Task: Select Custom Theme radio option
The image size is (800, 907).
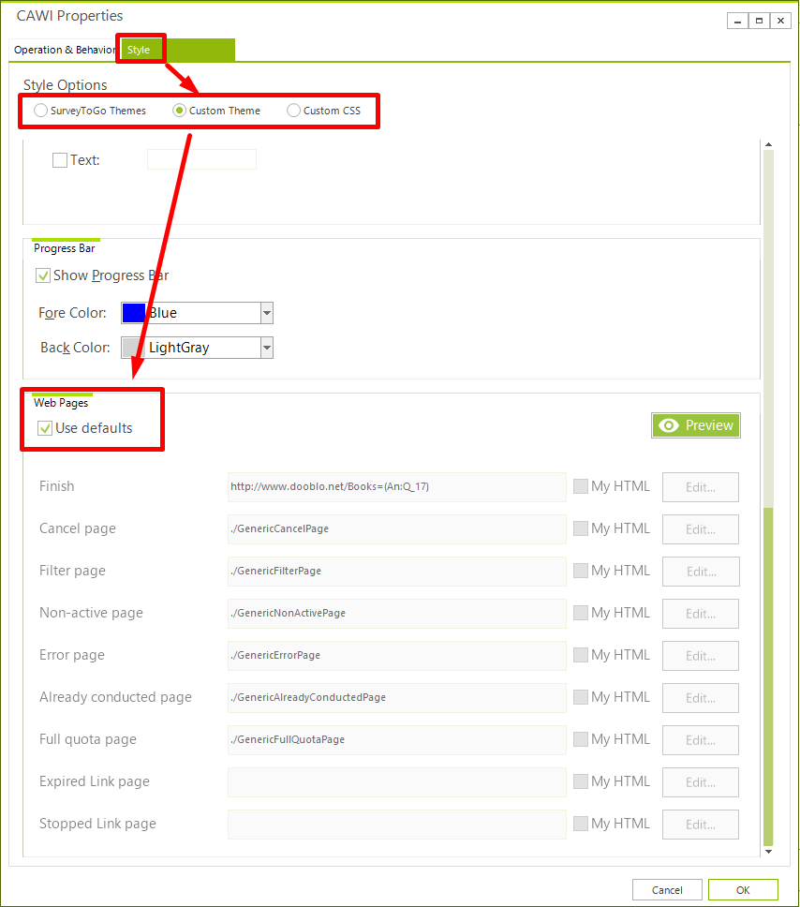Action: coord(179,111)
